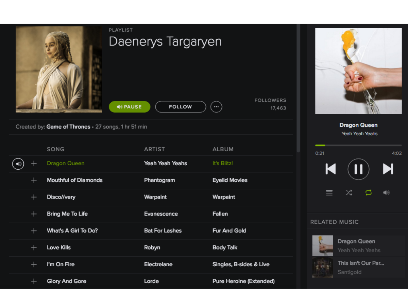Pause playback with the round pause button
This screenshot has width=408, height=306.
click(x=358, y=169)
